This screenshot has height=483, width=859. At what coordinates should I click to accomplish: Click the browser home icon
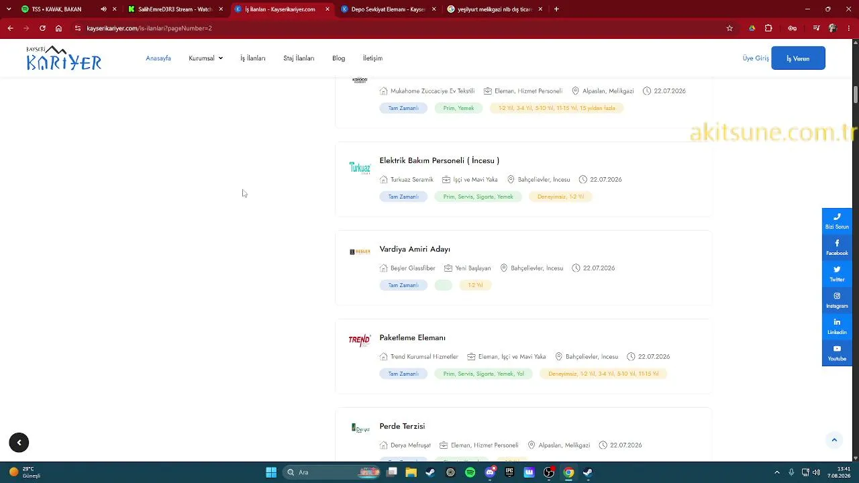tap(58, 28)
